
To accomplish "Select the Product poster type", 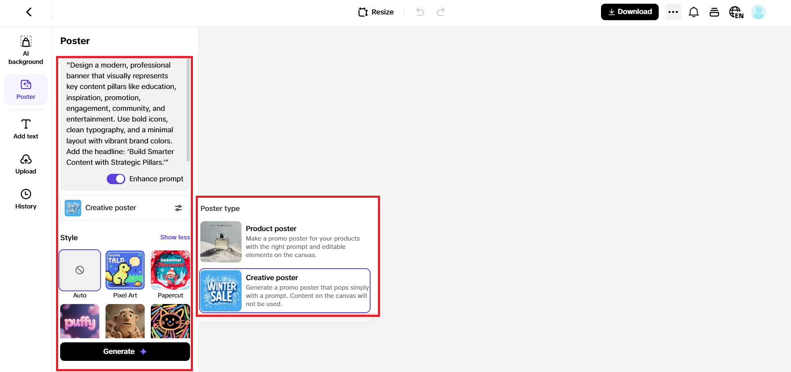I will (284, 241).
